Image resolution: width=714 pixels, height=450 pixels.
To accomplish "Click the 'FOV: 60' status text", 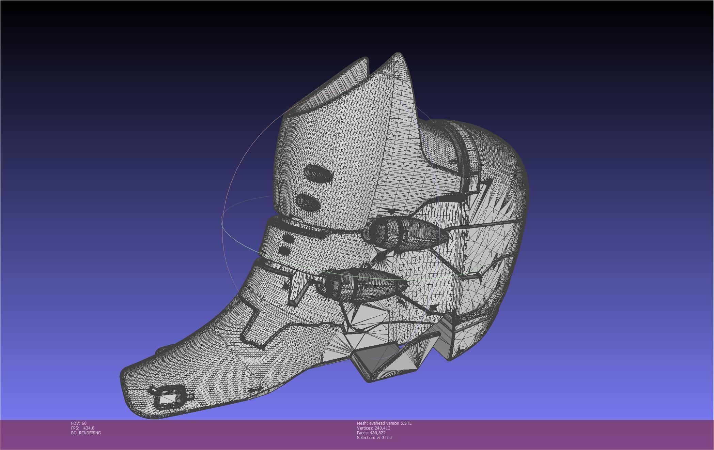I will coord(79,423).
